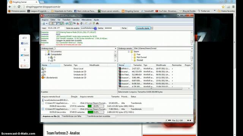Open YouTube bookmark in bookmarks bar
243x136 pixels.
pyautogui.click(x=166, y=11)
